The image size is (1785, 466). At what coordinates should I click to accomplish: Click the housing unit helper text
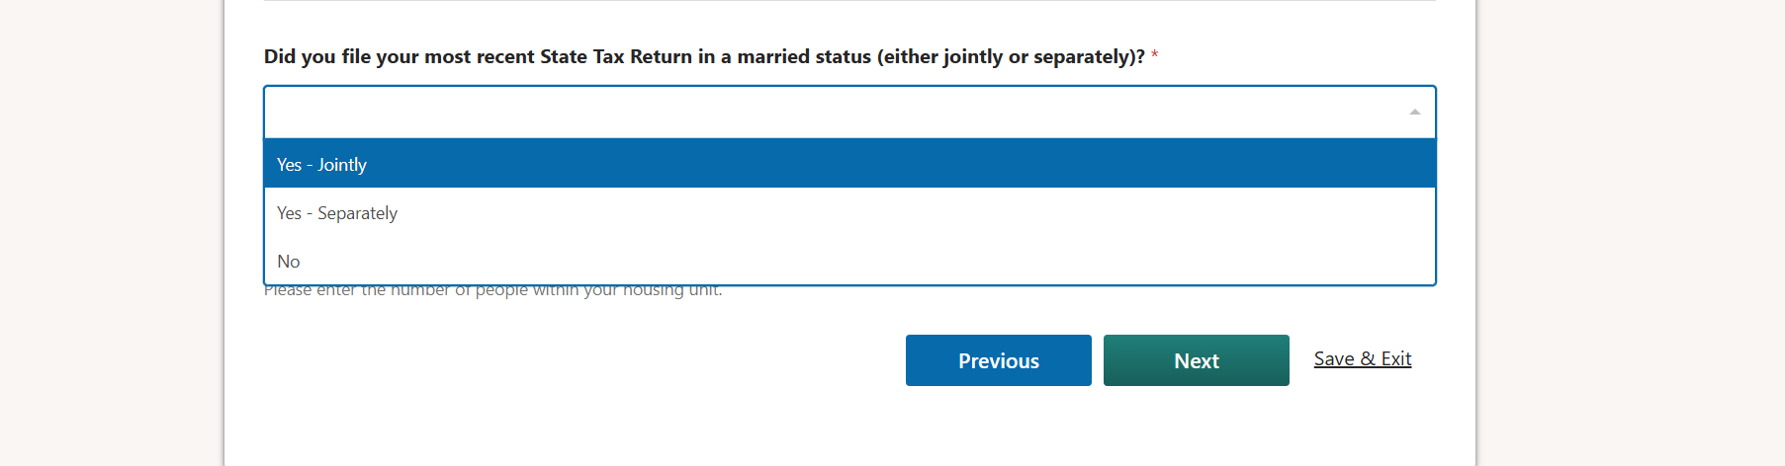click(492, 291)
